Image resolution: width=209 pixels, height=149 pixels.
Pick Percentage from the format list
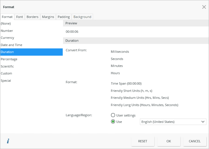[x=9, y=59]
